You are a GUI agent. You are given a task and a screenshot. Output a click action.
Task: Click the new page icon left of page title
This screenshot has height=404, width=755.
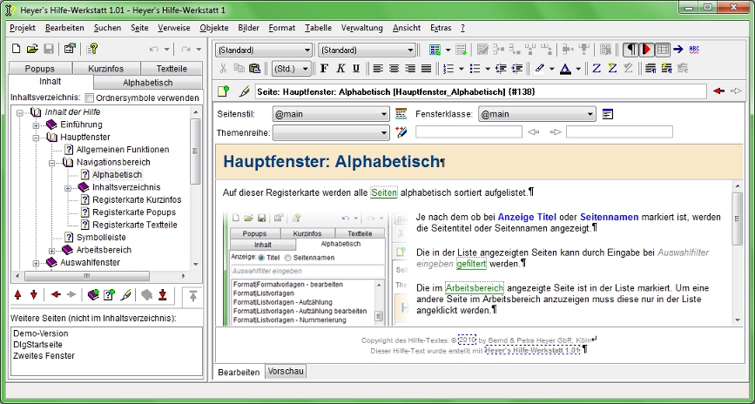[223, 91]
